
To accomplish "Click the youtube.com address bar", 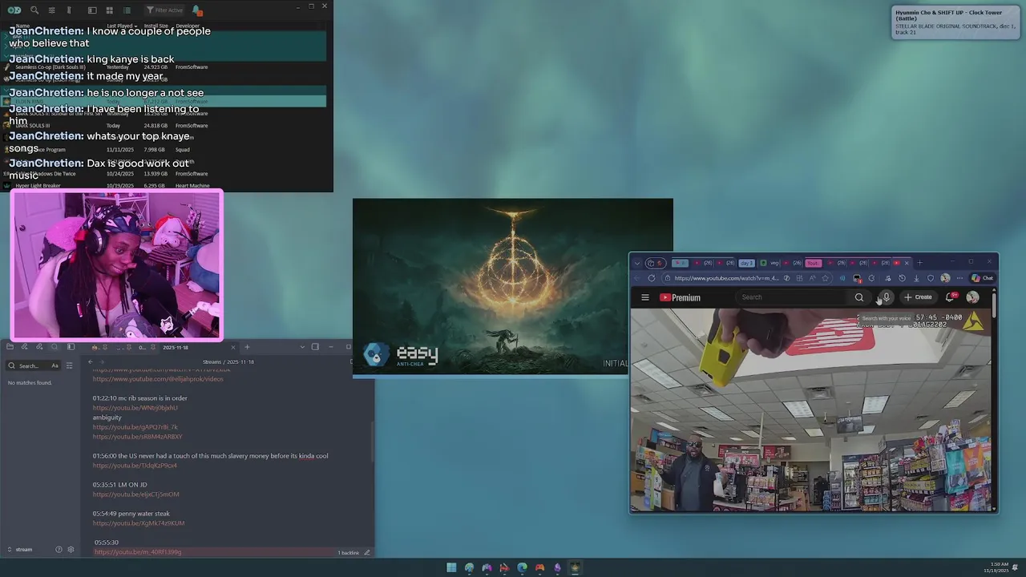I will 727,278.
